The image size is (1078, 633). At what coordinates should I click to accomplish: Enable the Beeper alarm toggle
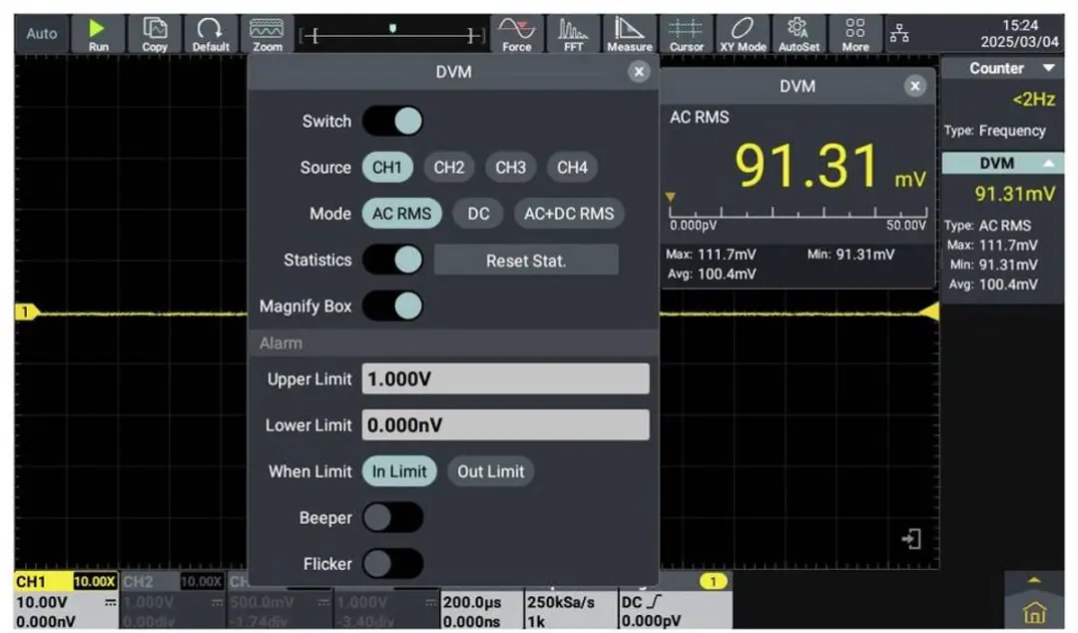coord(392,517)
